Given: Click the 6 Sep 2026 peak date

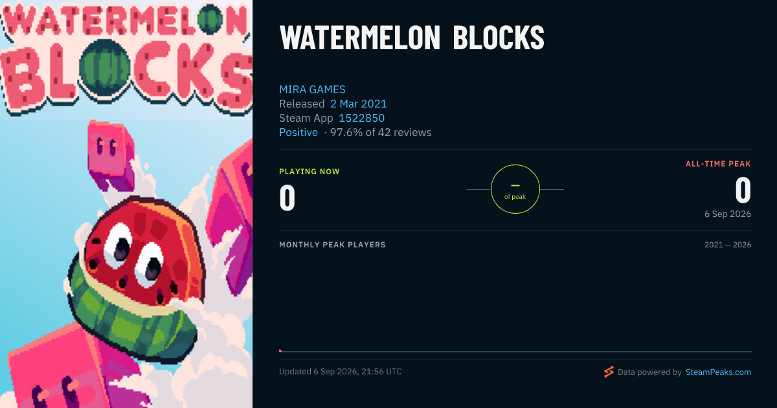Looking at the screenshot, I should pos(728,214).
